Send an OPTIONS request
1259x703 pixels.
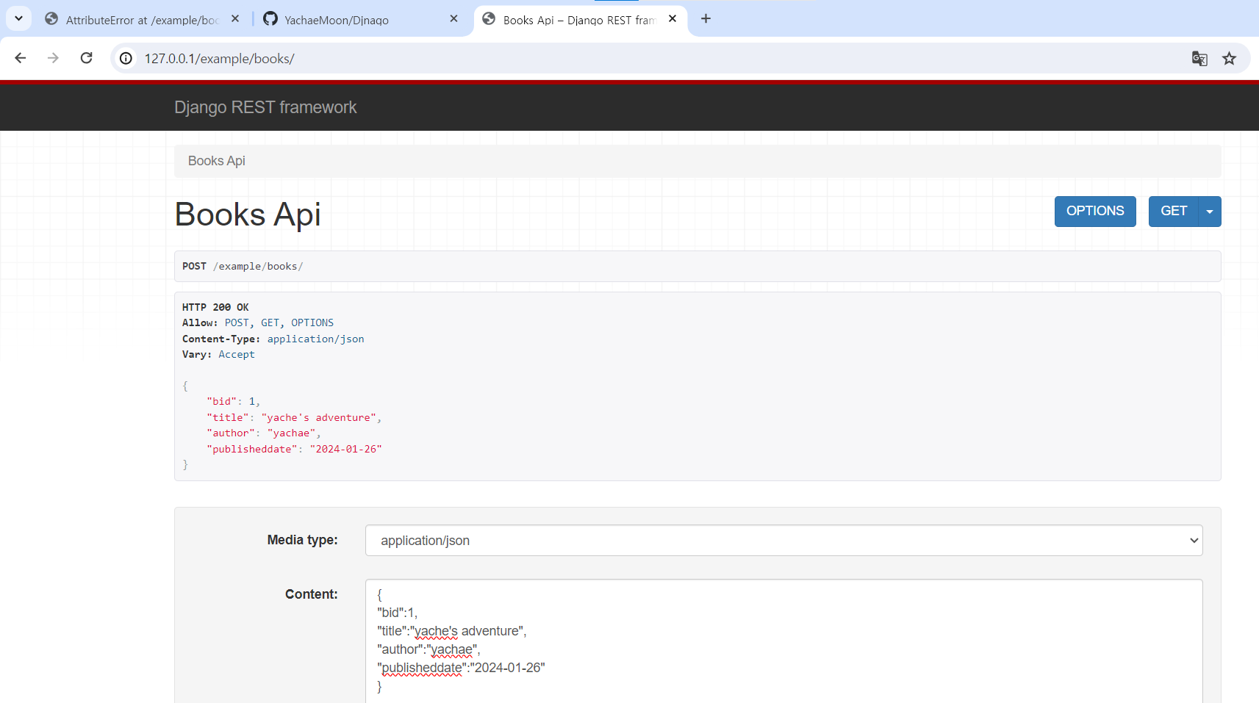tap(1095, 212)
